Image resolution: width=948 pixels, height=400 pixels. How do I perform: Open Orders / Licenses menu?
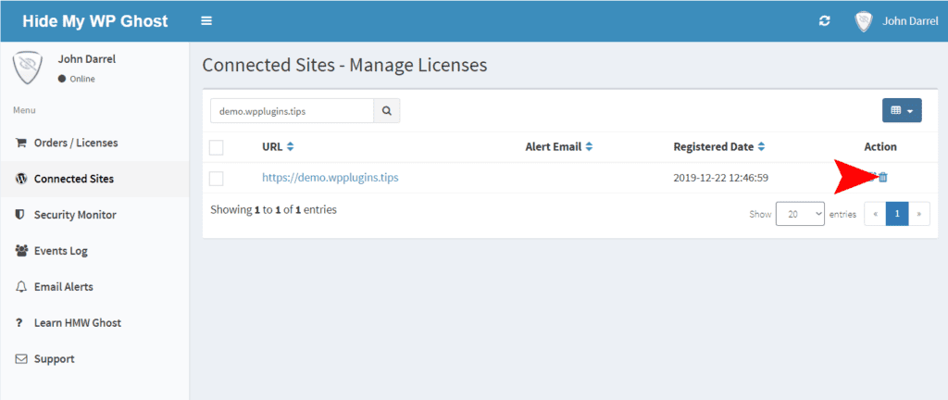tap(95, 144)
